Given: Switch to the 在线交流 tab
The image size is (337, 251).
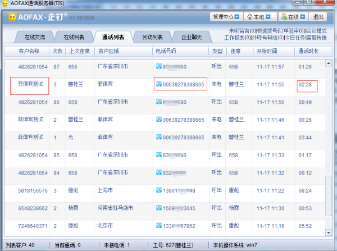Looking at the screenshot, I should point(35,37).
